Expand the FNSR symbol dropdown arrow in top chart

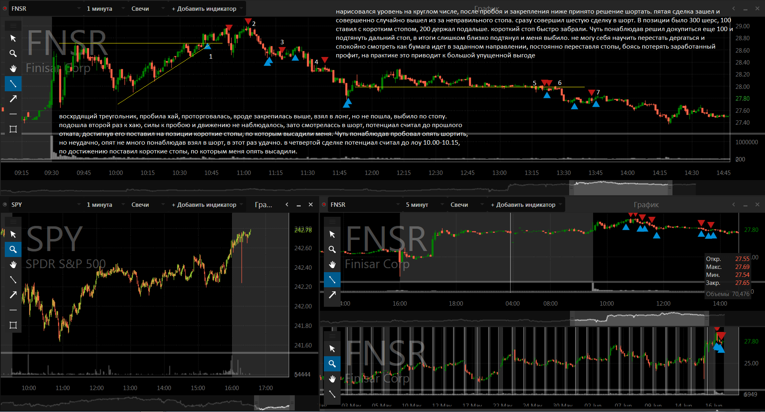(79, 8)
